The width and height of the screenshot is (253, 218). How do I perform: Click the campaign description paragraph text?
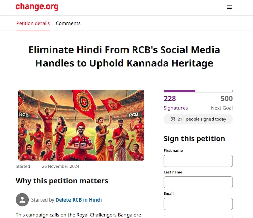[x=78, y=215]
